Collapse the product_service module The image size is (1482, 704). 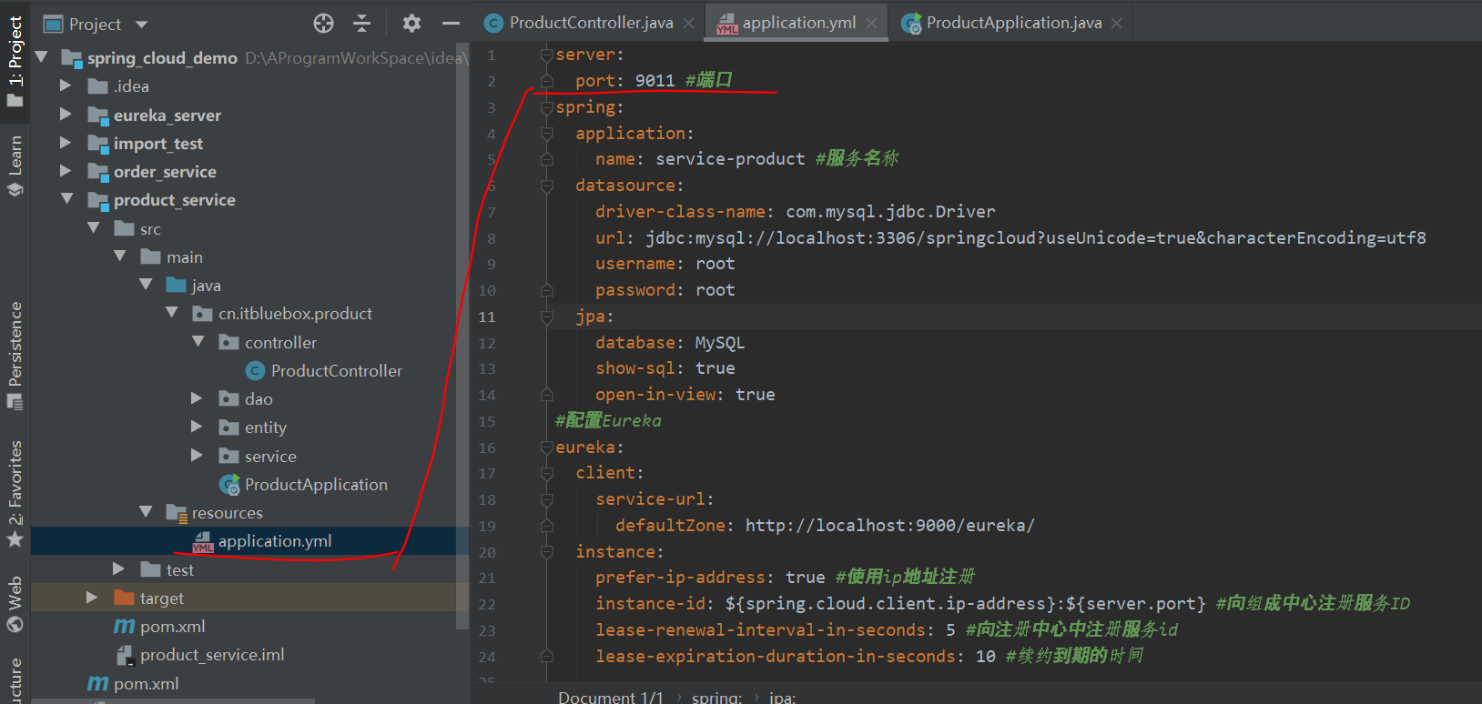coord(66,199)
